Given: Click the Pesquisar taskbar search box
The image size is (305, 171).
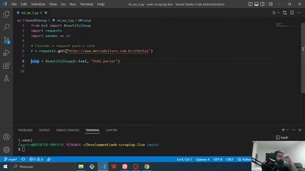Looking at the screenshot, I should point(43,167).
